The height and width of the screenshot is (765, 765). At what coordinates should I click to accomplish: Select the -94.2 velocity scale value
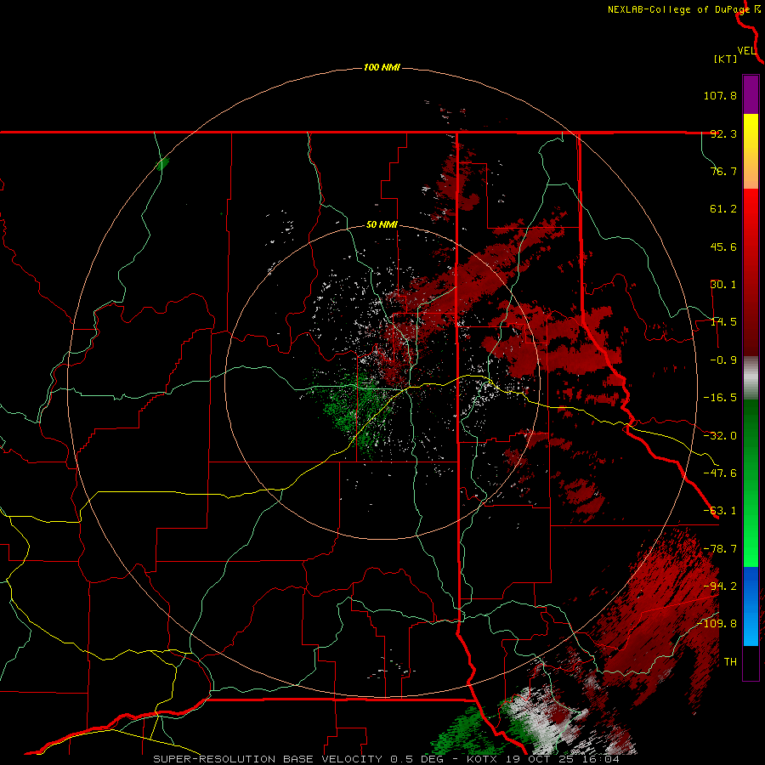[720, 586]
